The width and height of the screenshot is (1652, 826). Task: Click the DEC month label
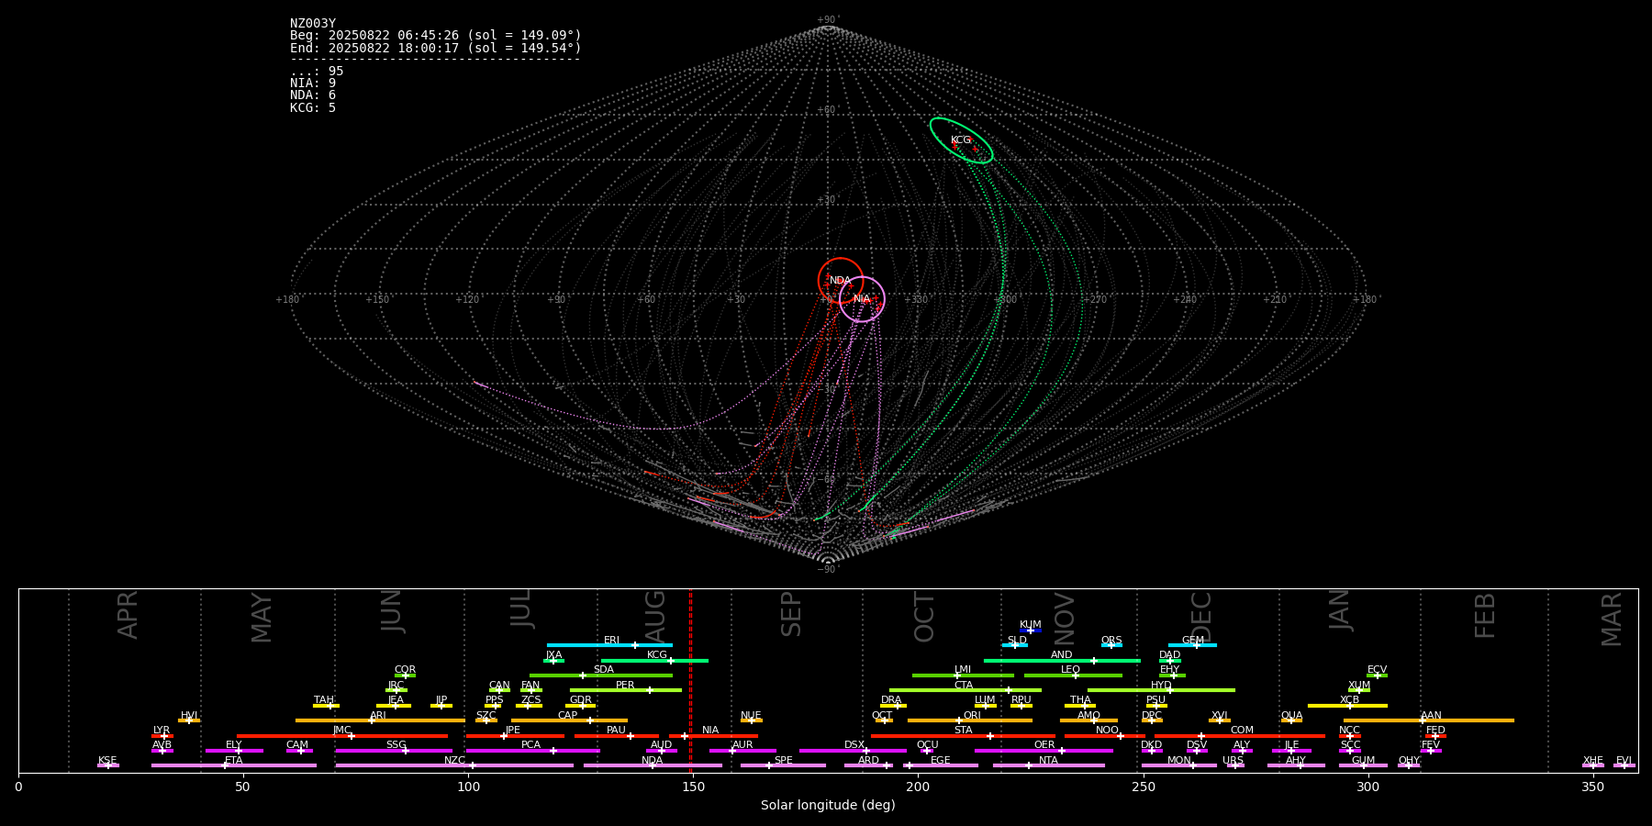[1201, 617]
